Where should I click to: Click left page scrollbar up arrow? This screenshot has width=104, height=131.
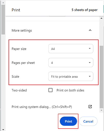3,3
